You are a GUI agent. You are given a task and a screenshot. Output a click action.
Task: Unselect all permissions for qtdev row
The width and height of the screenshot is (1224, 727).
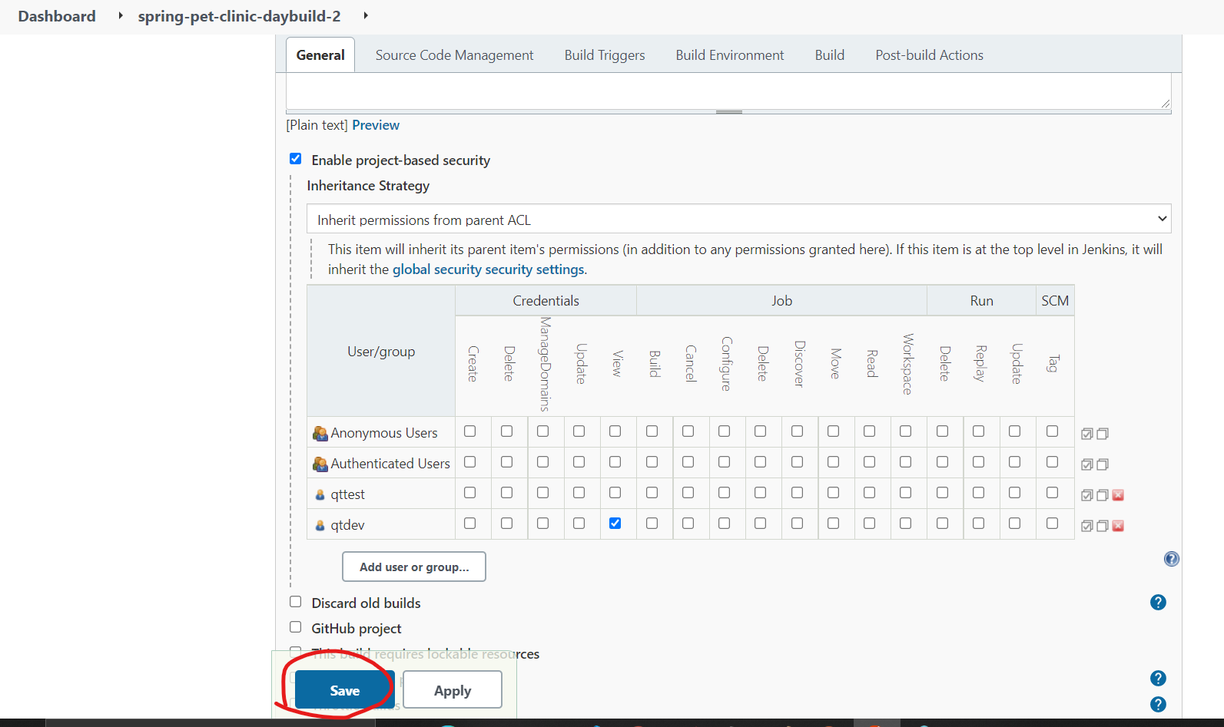(x=1103, y=526)
